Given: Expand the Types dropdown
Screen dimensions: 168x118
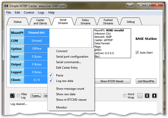Looking at the screenshot, I should (x=36, y=95).
